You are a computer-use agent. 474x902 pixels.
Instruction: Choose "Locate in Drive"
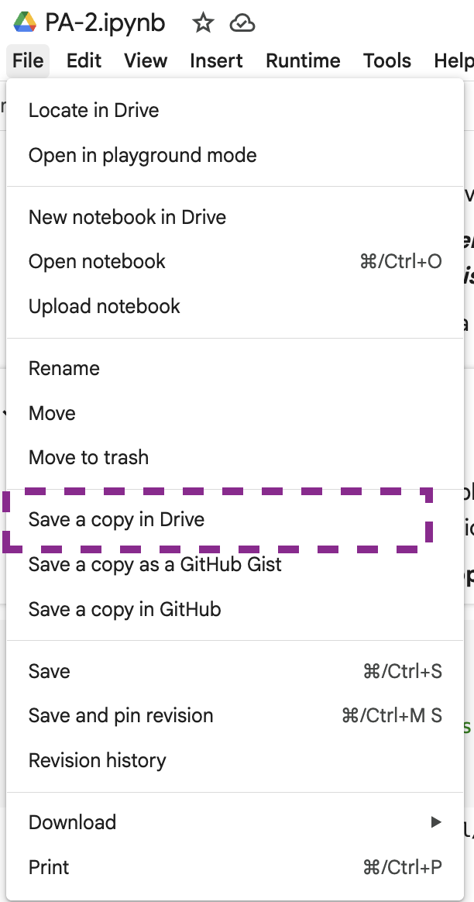click(94, 110)
